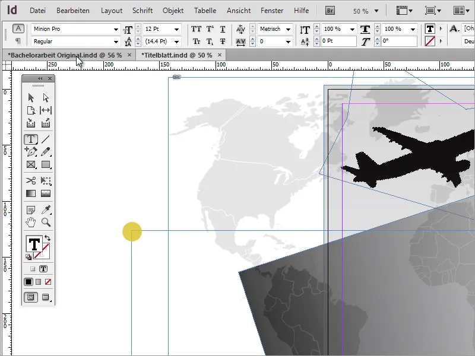This screenshot has height=356, width=475.
Task: Open the Objekt menu
Action: pyautogui.click(x=173, y=11)
